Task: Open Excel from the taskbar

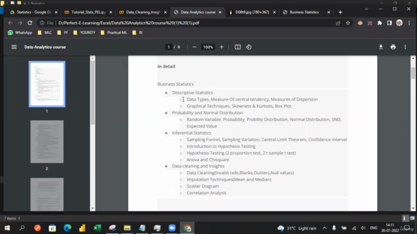Action: 97,228
